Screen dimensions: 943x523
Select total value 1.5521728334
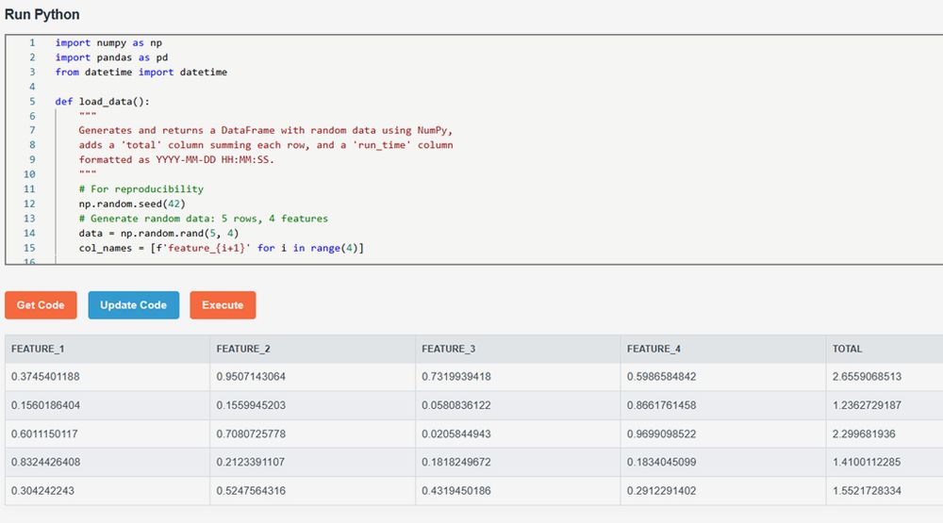[868, 491]
